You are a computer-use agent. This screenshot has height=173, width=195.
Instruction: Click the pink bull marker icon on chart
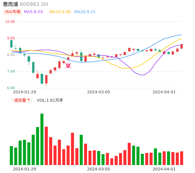[x=68, y=66]
